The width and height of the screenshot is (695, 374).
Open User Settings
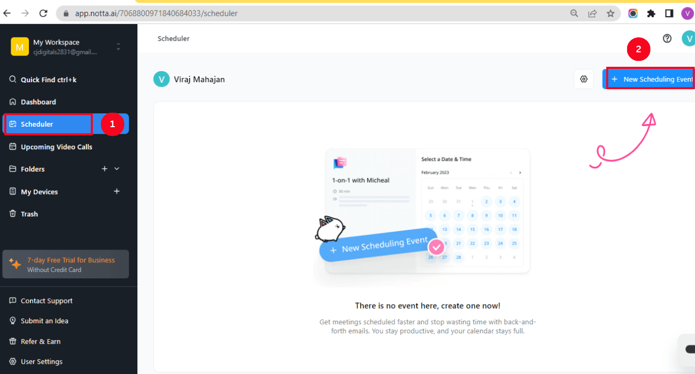[41, 361]
